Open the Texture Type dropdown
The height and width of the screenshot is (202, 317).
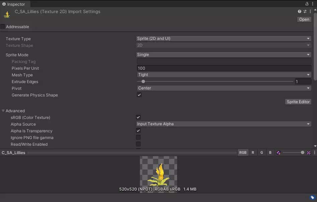click(224, 39)
